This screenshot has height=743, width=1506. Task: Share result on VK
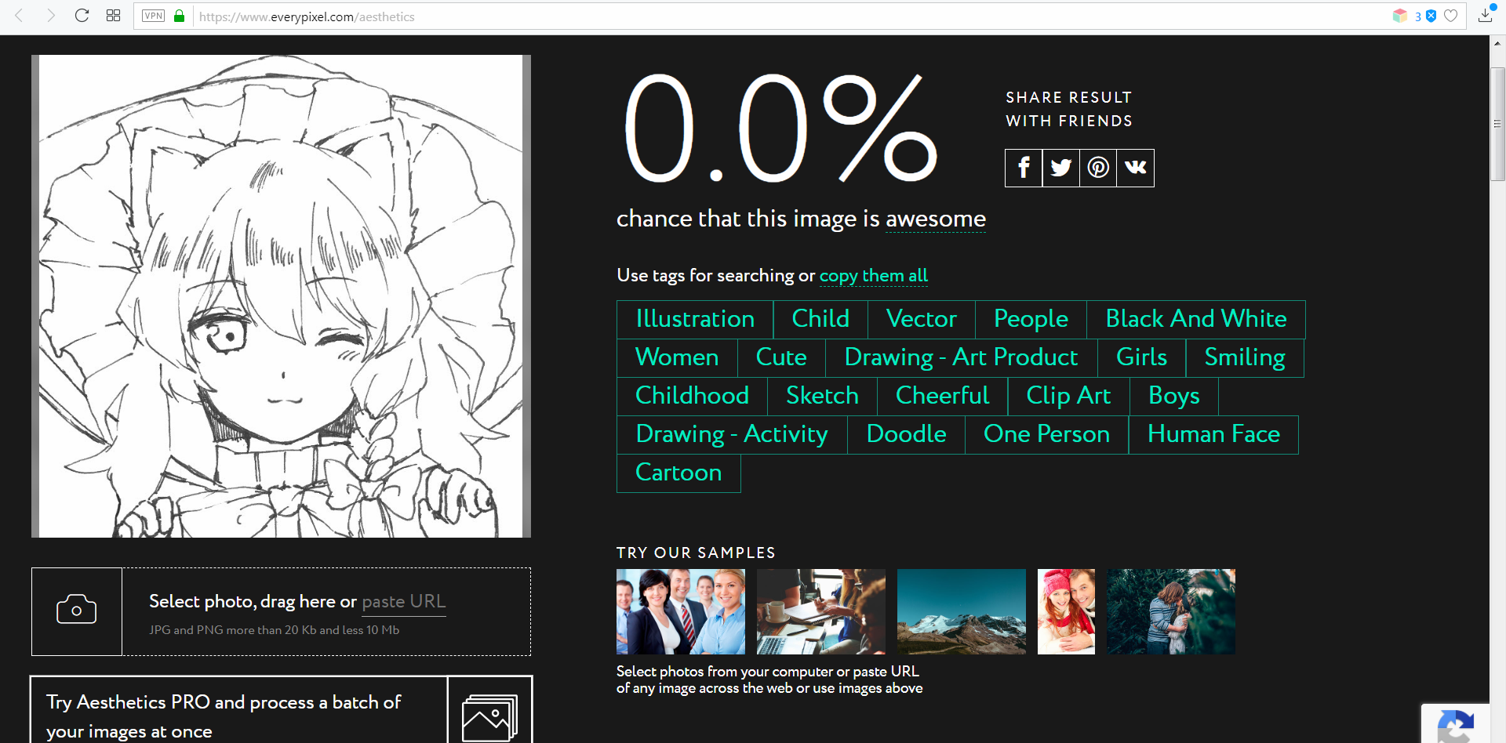tap(1136, 168)
